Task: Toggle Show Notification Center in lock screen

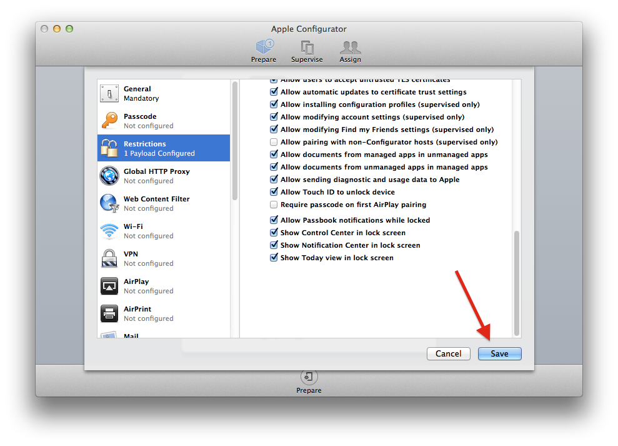Action: pyautogui.click(x=274, y=245)
